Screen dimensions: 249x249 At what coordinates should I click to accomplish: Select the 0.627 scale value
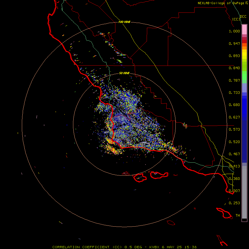234,117
